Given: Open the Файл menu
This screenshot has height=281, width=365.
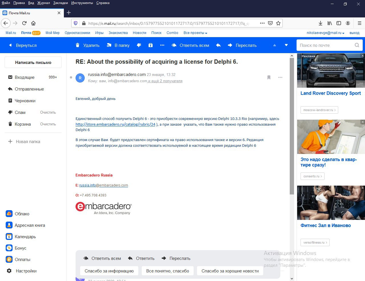Looking at the screenshot, I should pos(6,3).
